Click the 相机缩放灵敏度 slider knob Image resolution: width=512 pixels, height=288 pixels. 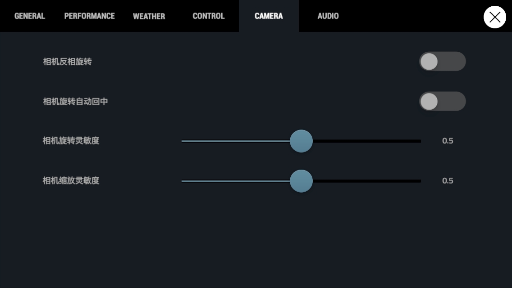point(302,181)
